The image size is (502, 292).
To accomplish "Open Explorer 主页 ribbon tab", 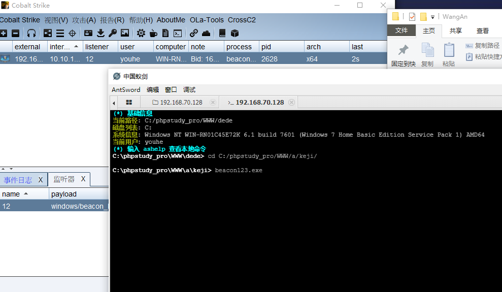I will tap(429, 31).
